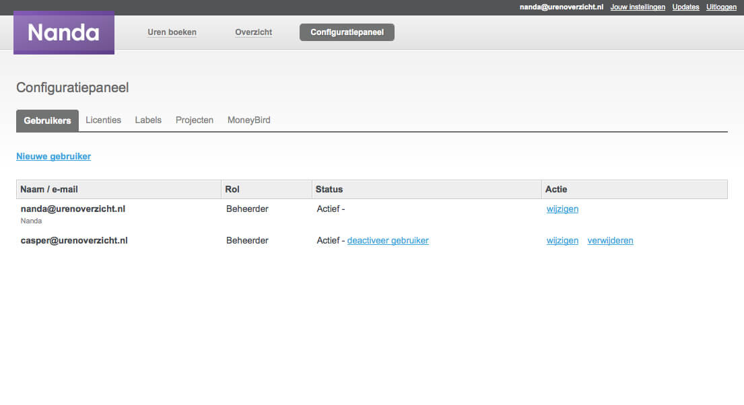Screen dimensions: 744x405
Task: Go to the Overzicht page
Action: tap(253, 32)
